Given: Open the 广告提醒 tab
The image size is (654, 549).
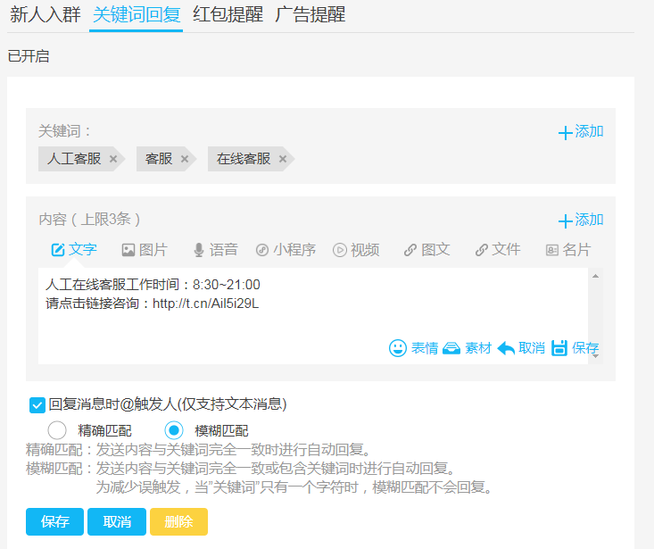Looking at the screenshot, I should [310, 14].
